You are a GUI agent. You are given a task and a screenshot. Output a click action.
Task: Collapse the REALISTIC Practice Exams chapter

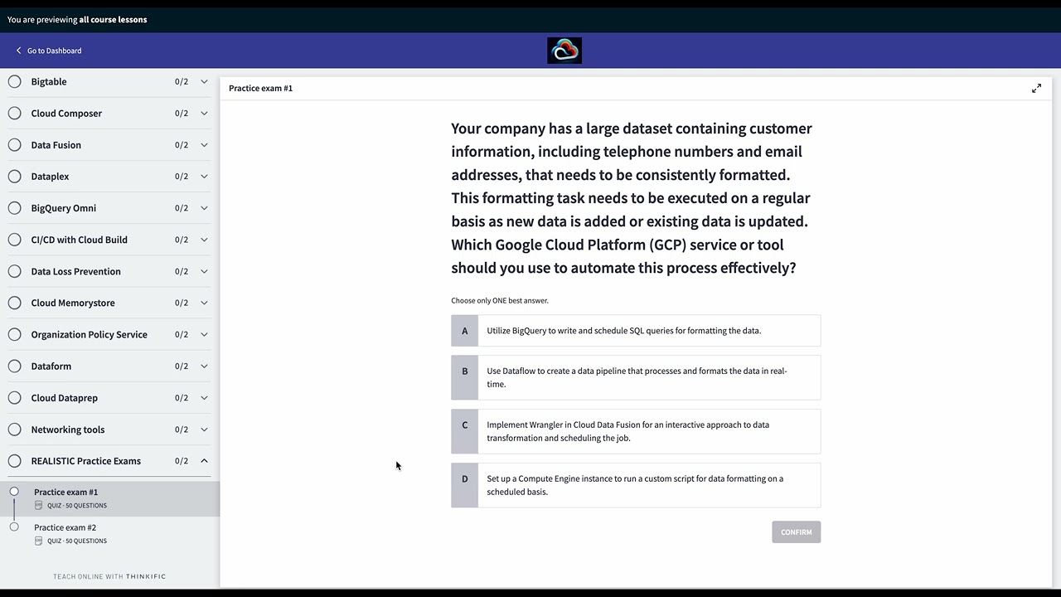click(204, 461)
